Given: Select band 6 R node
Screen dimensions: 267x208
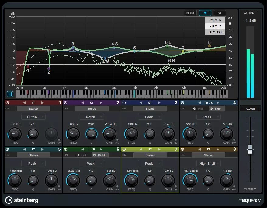Looking at the screenshot, I should [171, 57].
